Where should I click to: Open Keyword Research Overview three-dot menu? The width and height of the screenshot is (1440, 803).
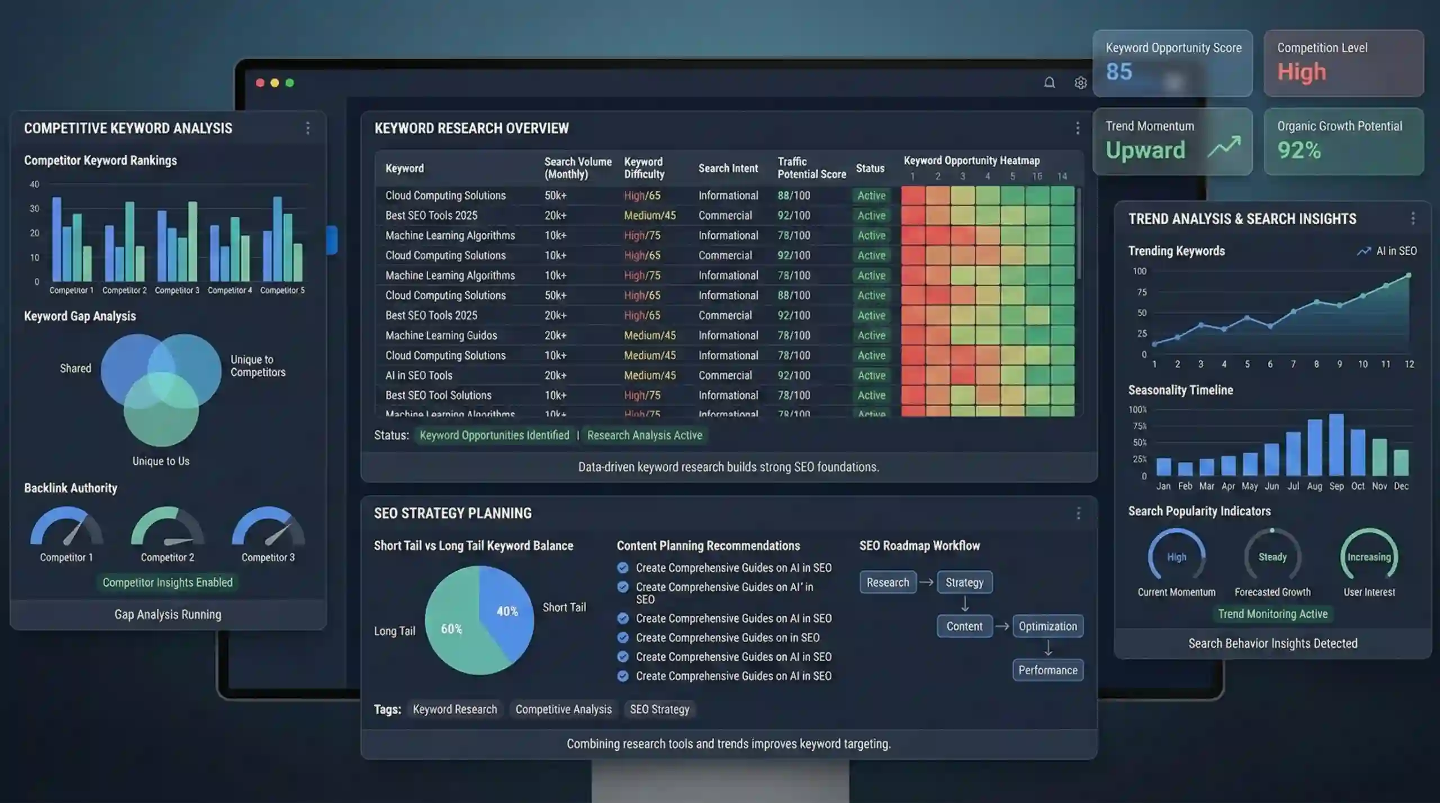coord(1077,128)
